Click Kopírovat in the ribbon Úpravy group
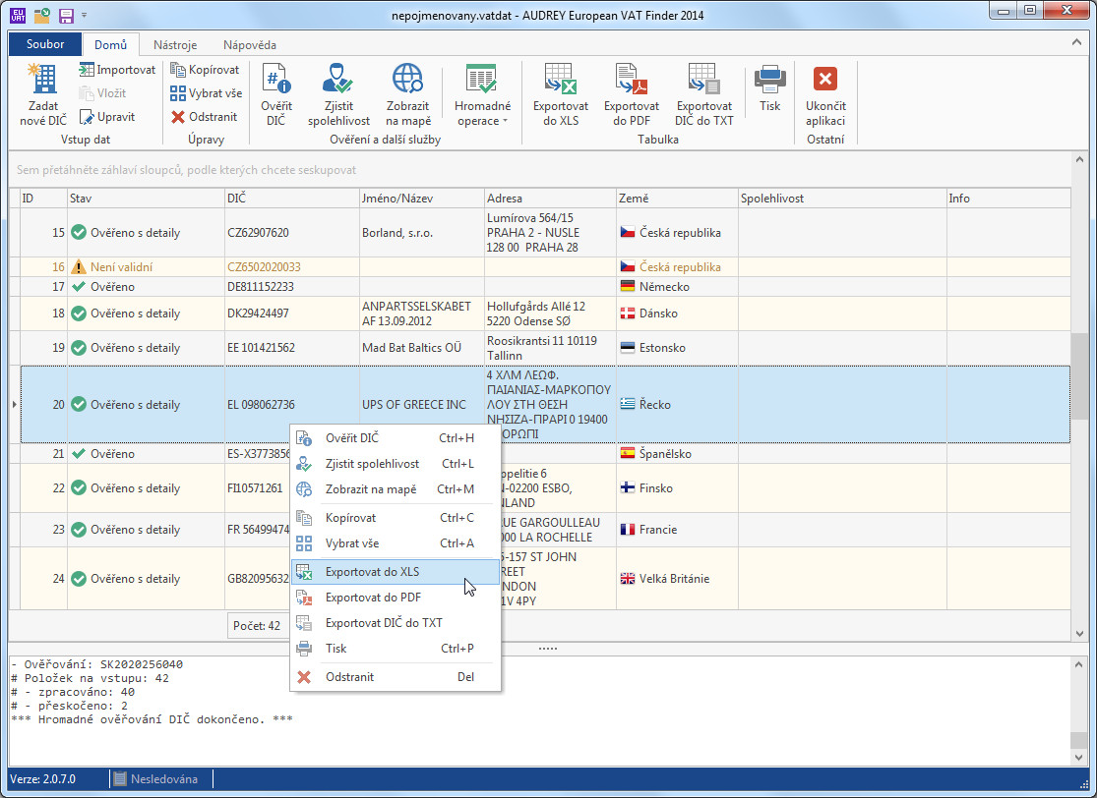Screen dimensions: 1097x798 coord(205,69)
